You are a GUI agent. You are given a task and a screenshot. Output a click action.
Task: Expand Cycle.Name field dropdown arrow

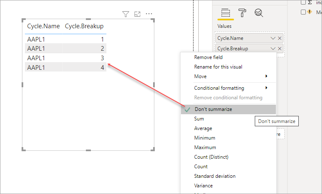point(273,38)
